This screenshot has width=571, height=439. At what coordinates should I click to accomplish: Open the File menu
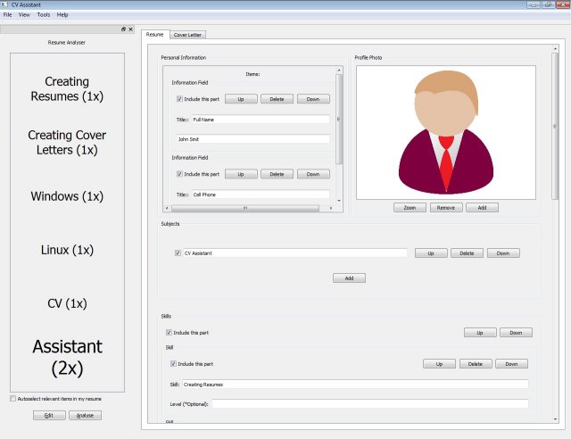click(x=7, y=14)
